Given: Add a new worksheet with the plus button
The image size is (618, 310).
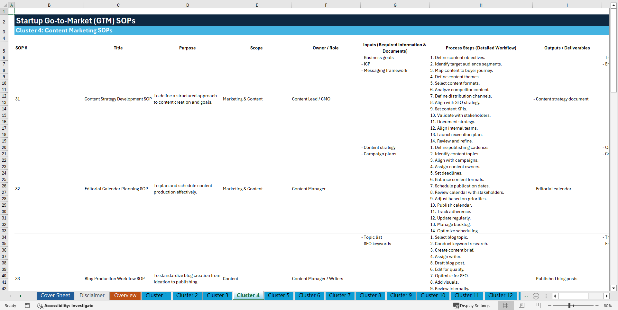Looking at the screenshot, I should pos(536,296).
